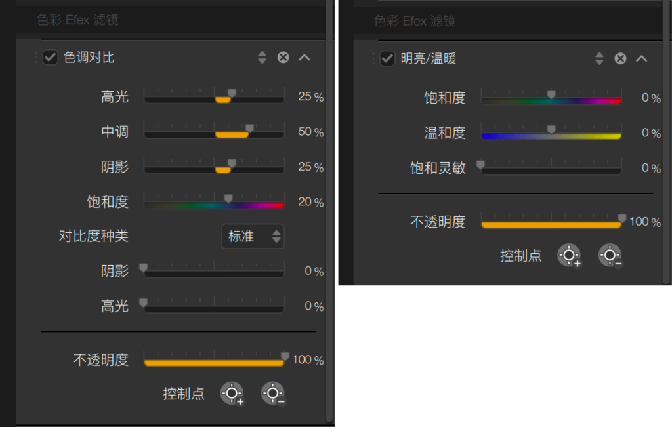Click the 色彩 Efex 滤镜 header on left

pos(77,20)
